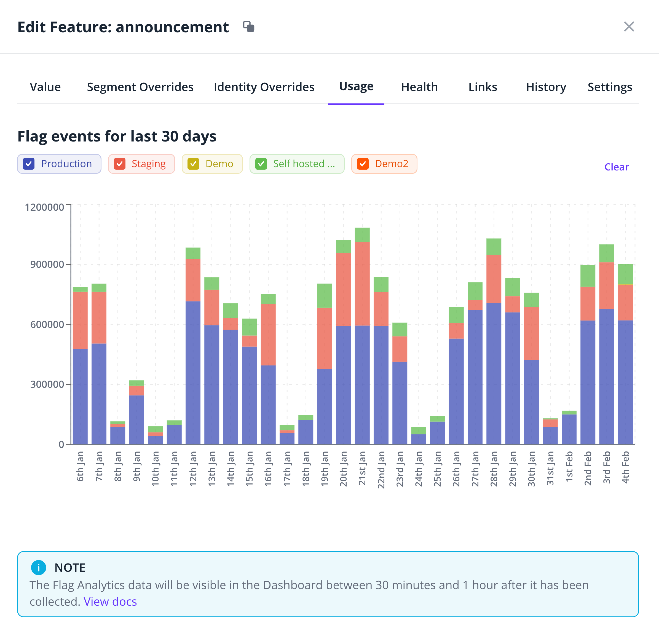Open the History tab
Viewport: 659px width, 628px height.
click(x=546, y=87)
